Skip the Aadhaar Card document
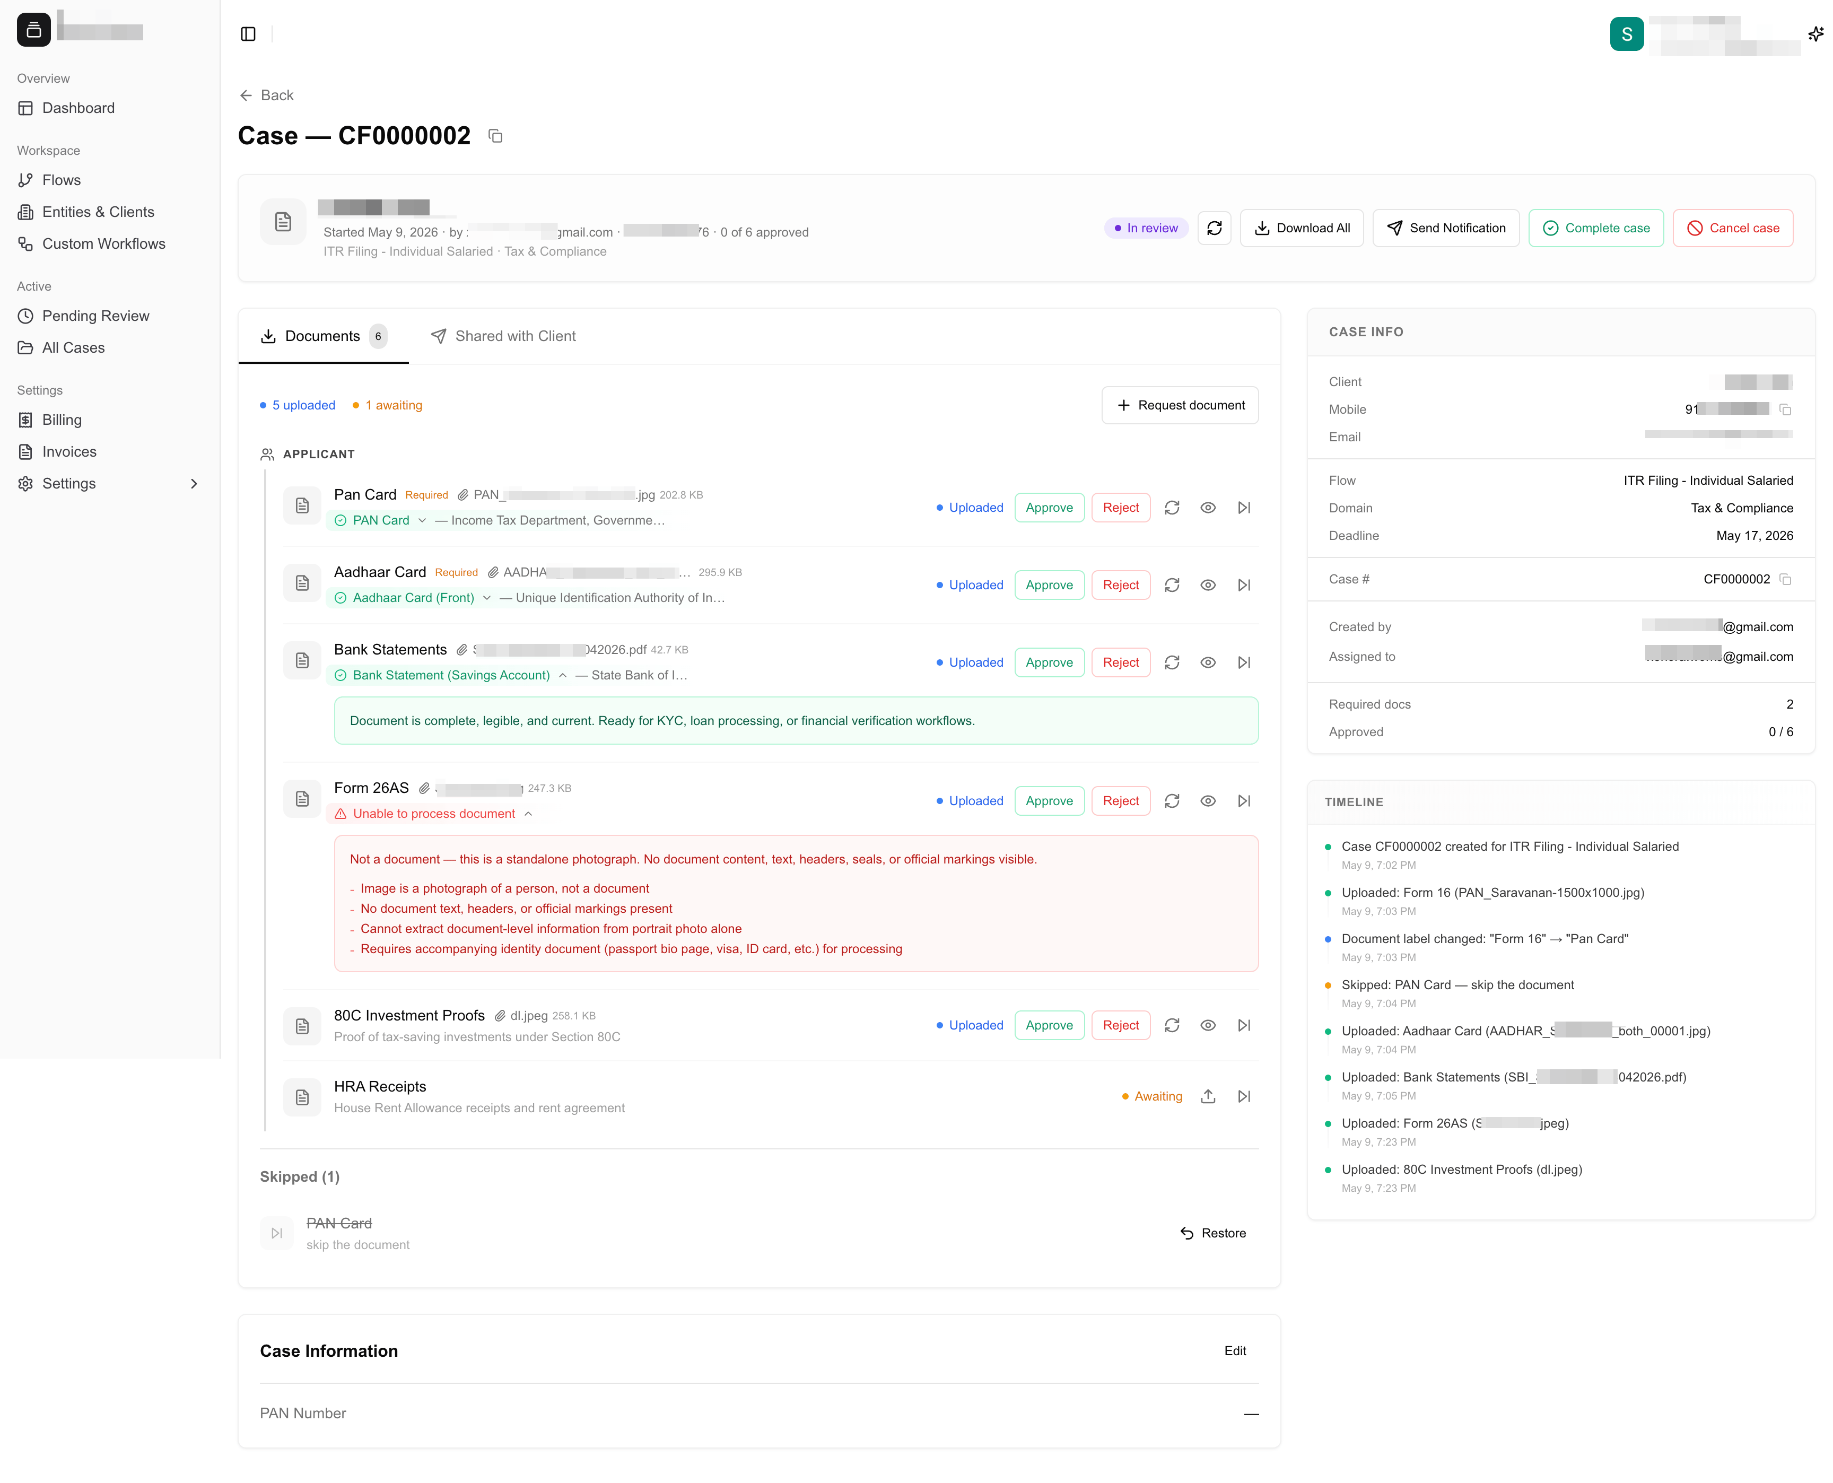 pos(1244,585)
